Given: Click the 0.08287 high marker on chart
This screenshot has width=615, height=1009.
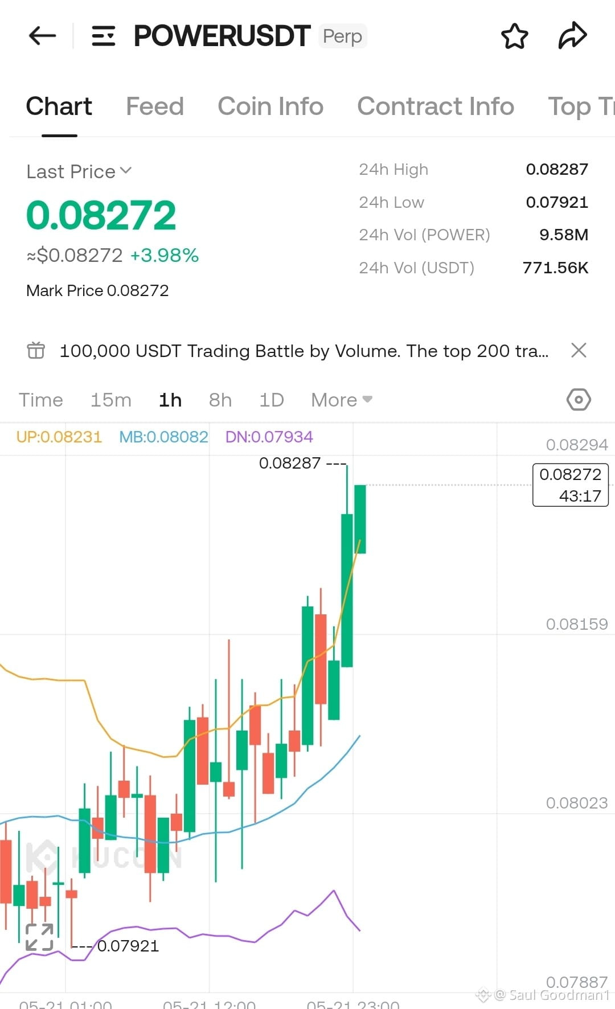Looking at the screenshot, I should 290,463.
